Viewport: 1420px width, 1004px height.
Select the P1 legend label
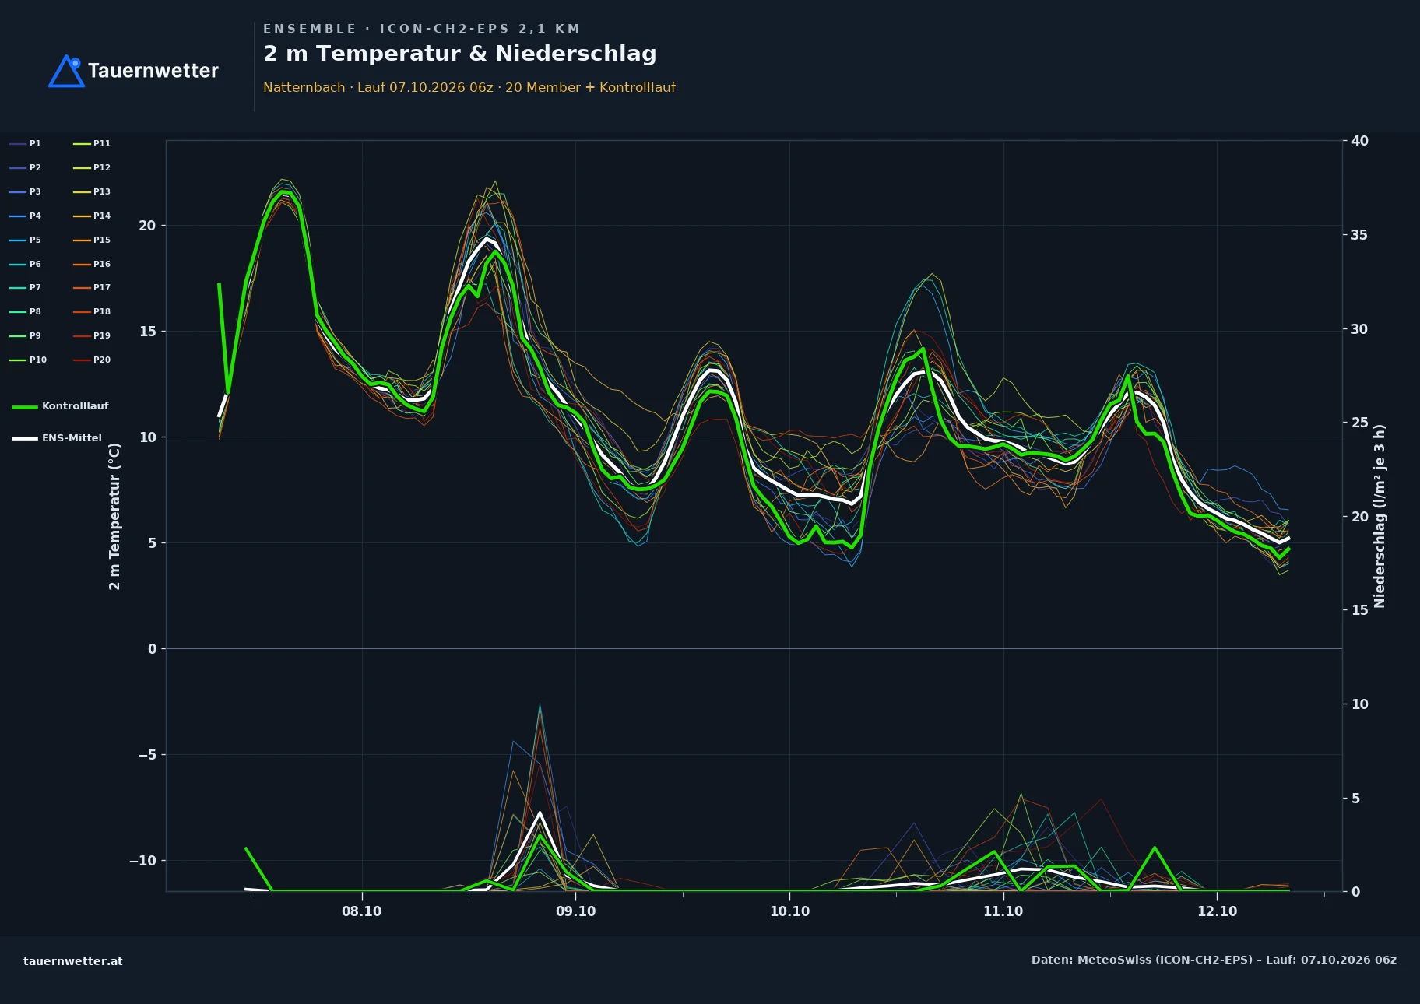(35, 143)
